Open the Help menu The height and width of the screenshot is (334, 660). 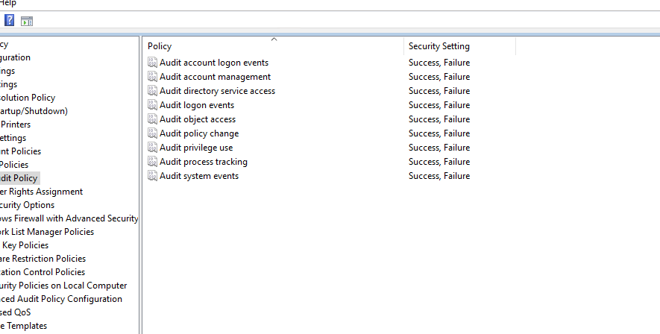pos(7,4)
